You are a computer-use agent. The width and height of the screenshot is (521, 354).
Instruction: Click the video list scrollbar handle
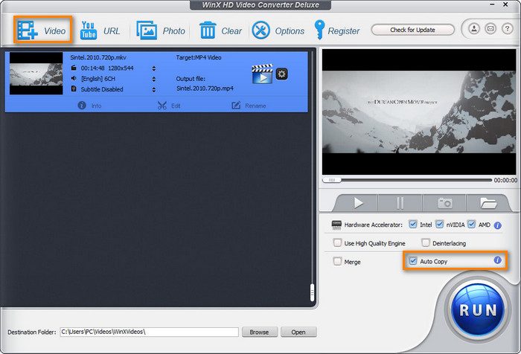312,292
